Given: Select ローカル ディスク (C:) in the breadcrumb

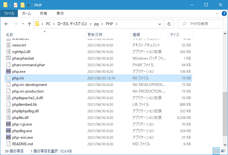Looking at the screenshot, I should 72,24.
